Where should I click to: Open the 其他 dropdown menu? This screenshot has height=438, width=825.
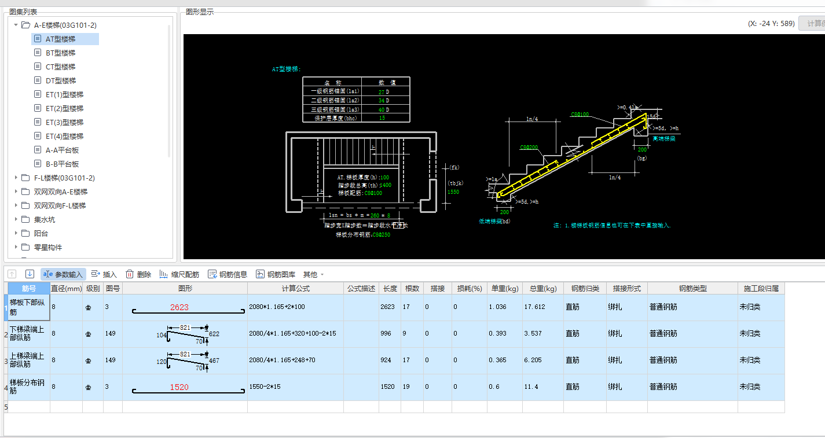tap(313, 274)
